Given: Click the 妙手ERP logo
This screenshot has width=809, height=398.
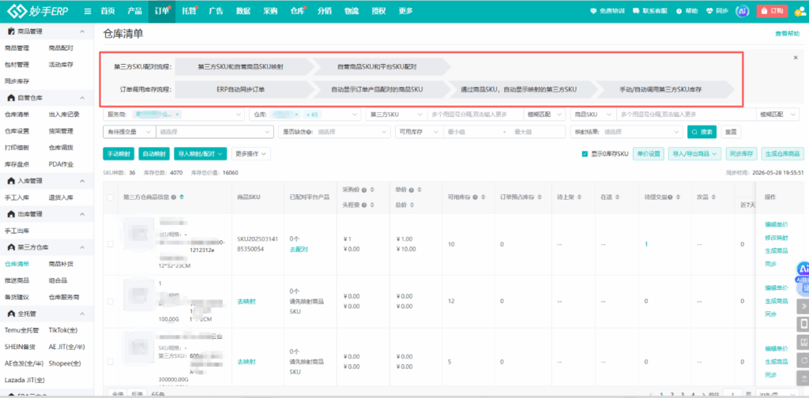Looking at the screenshot, I should (x=40, y=11).
